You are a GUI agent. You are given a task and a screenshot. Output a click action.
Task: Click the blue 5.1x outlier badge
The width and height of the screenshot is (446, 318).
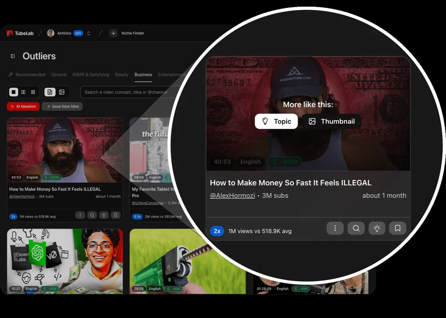click(x=137, y=216)
